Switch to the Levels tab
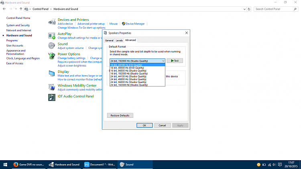Image resolution: width=301 pixels, height=169 pixels. coord(119,40)
